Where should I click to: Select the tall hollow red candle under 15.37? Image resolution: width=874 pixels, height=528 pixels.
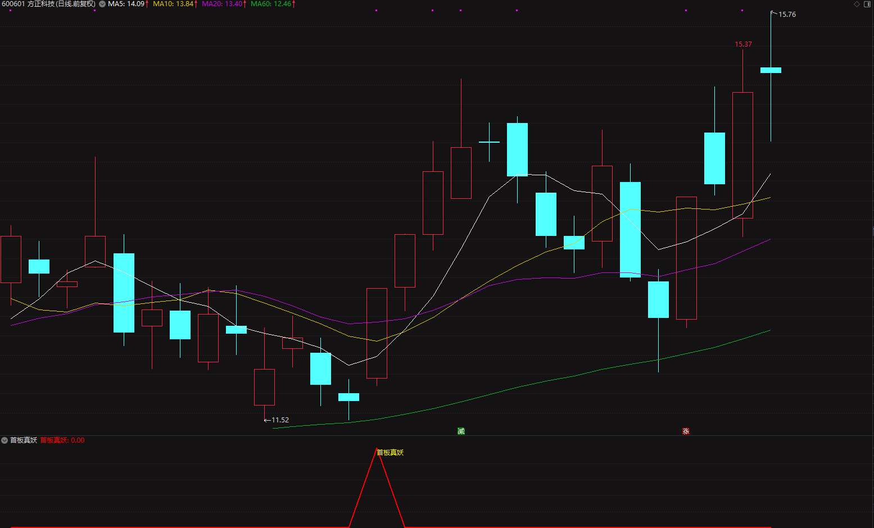click(742, 155)
